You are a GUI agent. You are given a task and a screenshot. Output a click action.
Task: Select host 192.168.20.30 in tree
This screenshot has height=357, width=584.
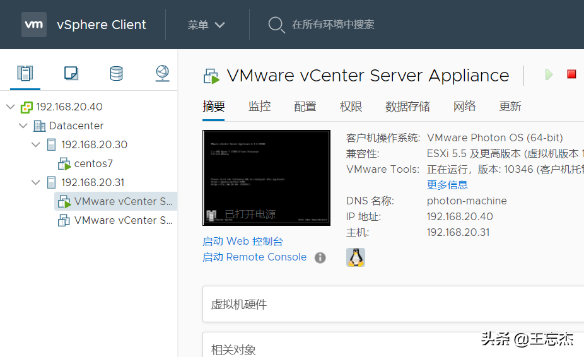[x=94, y=144]
